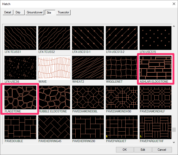This screenshot has width=178, height=155.
Task: Pick the PAVEPARQUET hatch thumbnail
Action: tap(122, 127)
